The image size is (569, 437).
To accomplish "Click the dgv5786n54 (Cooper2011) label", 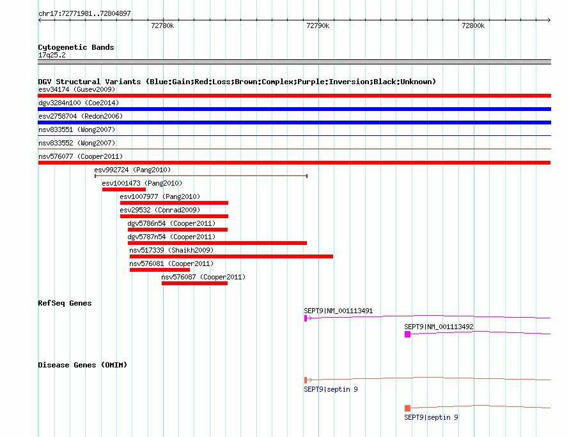I will click(171, 223).
